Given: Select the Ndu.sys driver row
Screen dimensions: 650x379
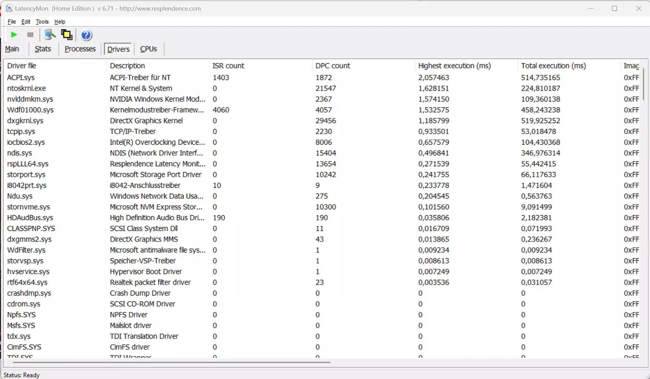Looking at the screenshot, I should (322, 196).
